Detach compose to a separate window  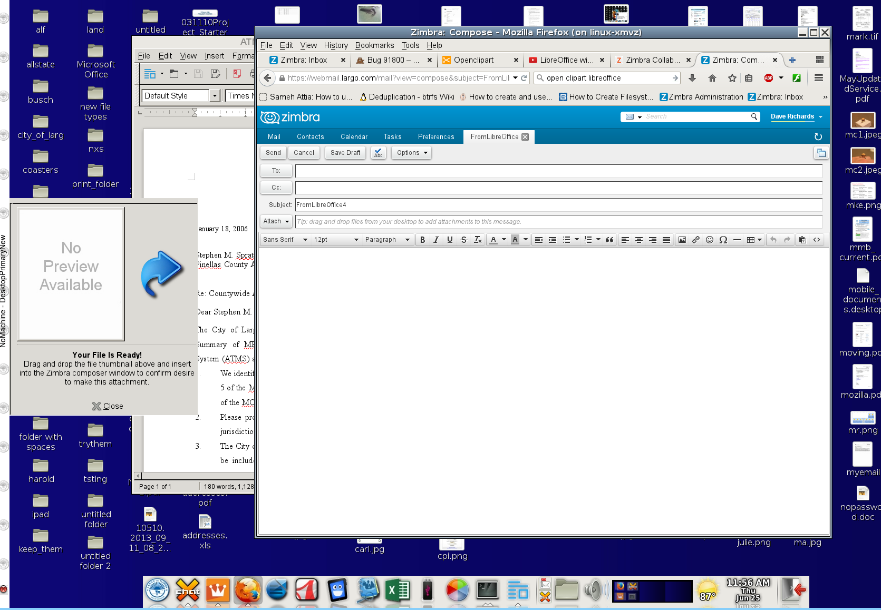coord(821,153)
